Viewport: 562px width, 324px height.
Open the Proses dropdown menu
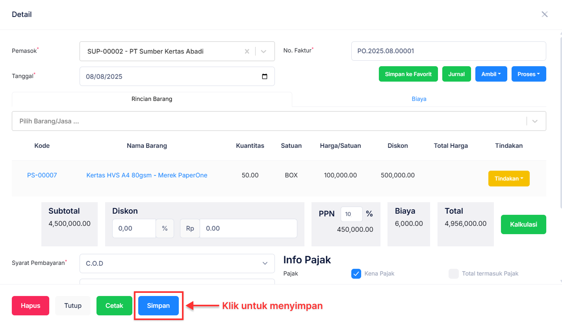tap(529, 74)
